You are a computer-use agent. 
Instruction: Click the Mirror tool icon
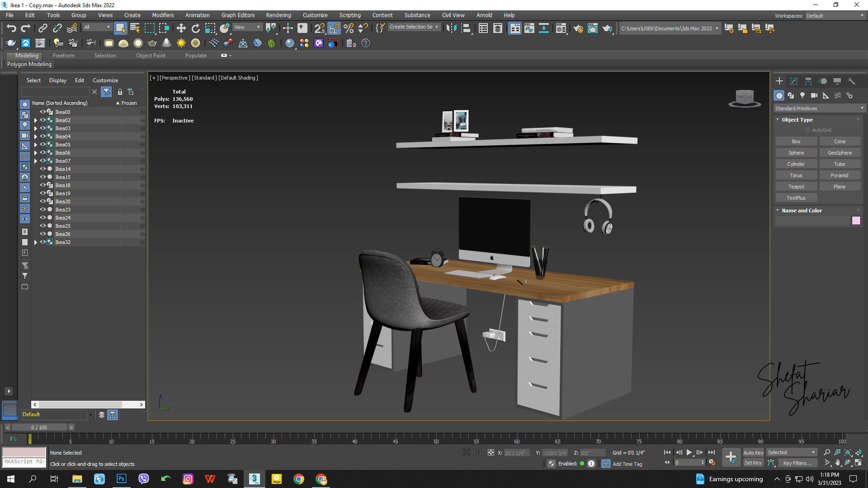coord(451,28)
